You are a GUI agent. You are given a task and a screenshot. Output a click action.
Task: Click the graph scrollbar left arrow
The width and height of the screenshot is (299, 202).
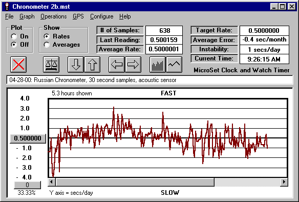point(52,182)
